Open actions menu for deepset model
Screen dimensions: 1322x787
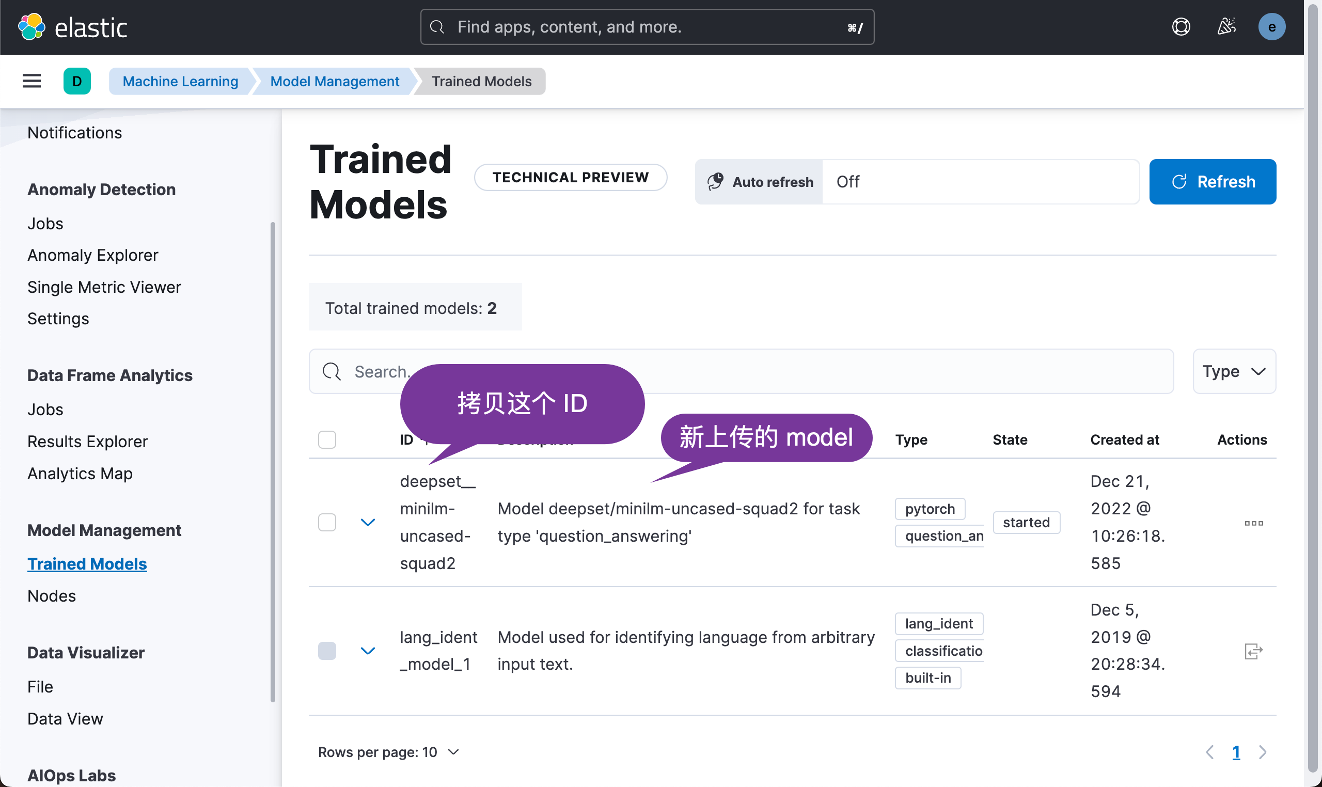pyautogui.click(x=1254, y=523)
